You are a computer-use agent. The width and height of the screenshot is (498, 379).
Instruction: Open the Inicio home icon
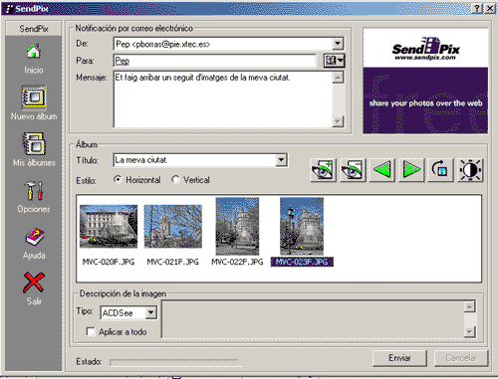34,52
